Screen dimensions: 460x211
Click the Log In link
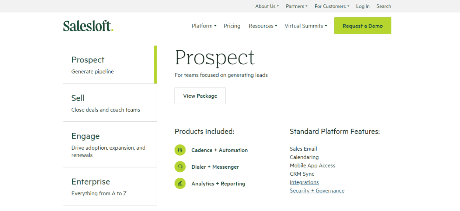tap(363, 6)
